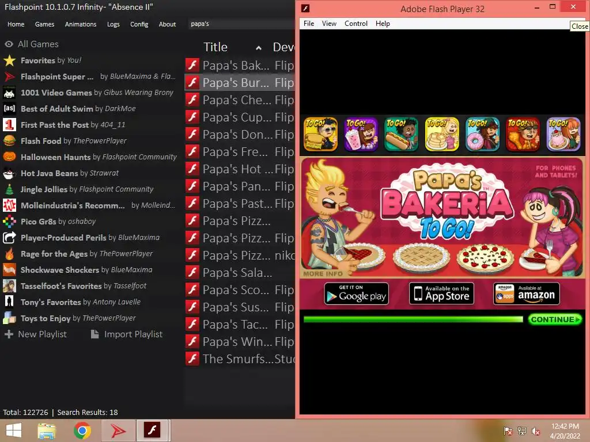Click Flash icon beside The Smurfs row

point(192,359)
